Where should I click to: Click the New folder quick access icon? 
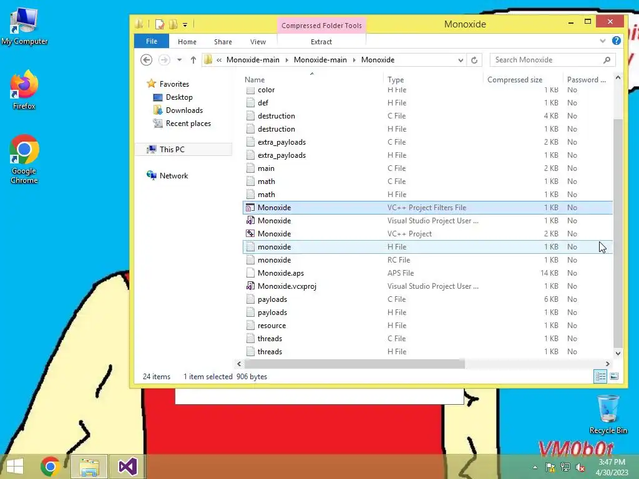[173, 24]
